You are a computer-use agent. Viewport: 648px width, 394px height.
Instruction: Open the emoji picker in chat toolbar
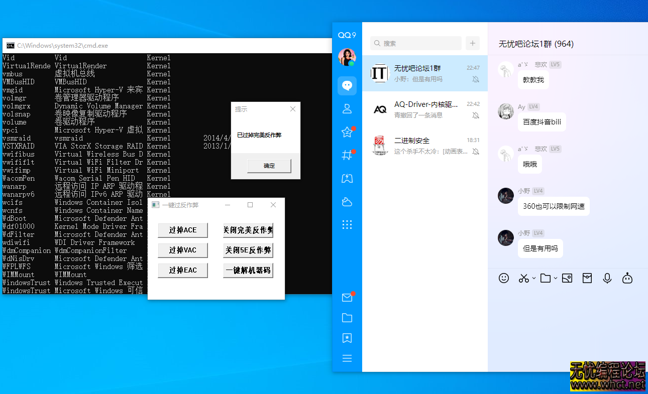[504, 278]
